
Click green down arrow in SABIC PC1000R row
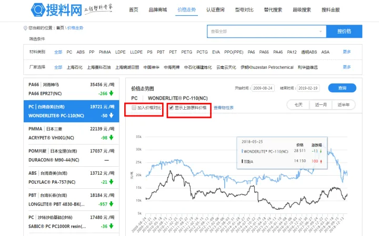[111, 226]
